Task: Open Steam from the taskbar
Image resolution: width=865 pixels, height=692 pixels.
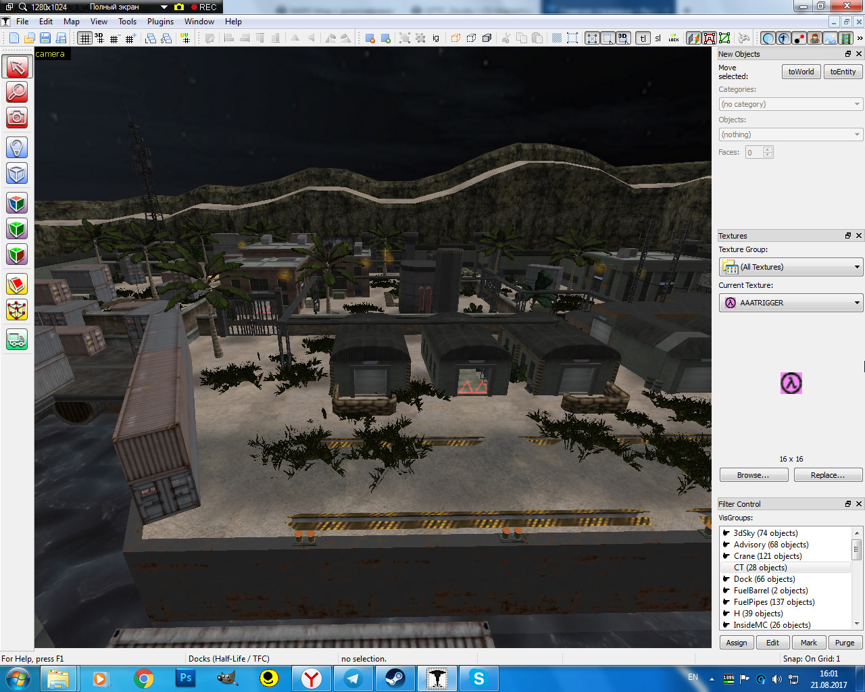Action: coord(395,678)
